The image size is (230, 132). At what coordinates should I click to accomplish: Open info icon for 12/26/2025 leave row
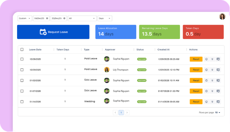click(206, 59)
